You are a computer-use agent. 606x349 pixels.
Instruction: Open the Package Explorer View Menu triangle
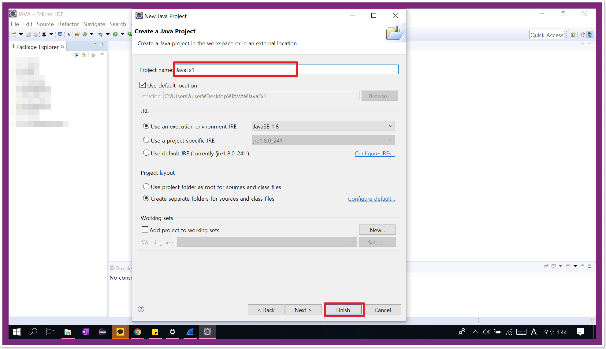point(102,54)
